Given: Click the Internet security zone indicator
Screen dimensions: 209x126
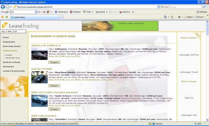Looking at the screenshot, I should click(157, 124).
